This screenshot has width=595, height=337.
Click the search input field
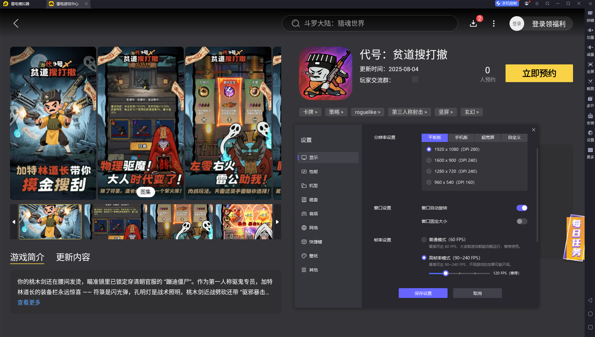pos(370,24)
